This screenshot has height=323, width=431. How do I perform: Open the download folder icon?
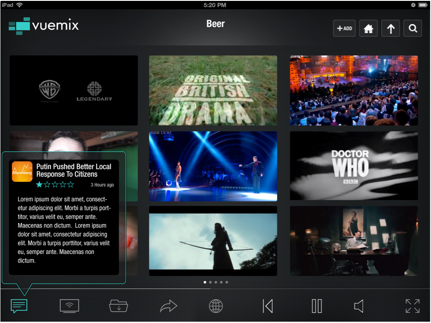pyautogui.click(x=119, y=306)
